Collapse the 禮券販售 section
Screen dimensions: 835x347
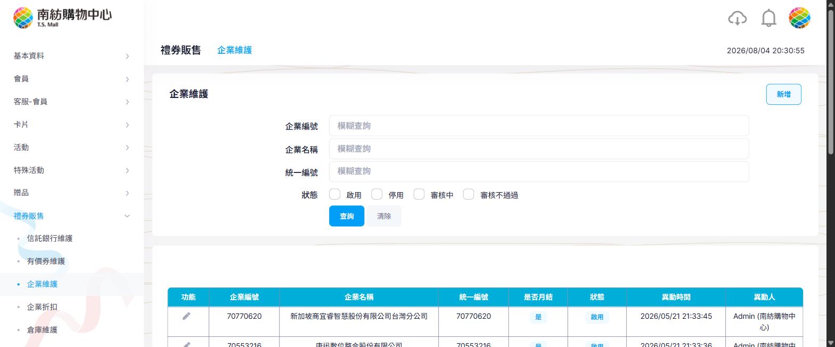72,216
